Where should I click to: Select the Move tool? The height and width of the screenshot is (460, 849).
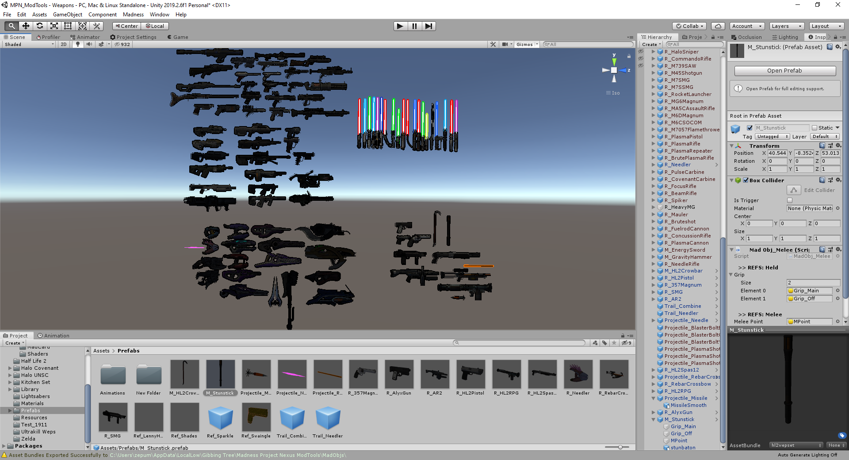point(26,26)
